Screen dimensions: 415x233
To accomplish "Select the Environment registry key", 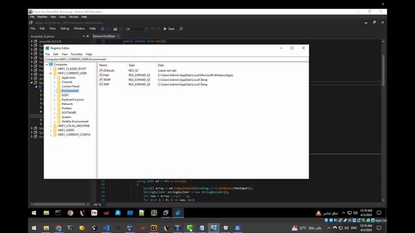I will (x=70, y=91).
